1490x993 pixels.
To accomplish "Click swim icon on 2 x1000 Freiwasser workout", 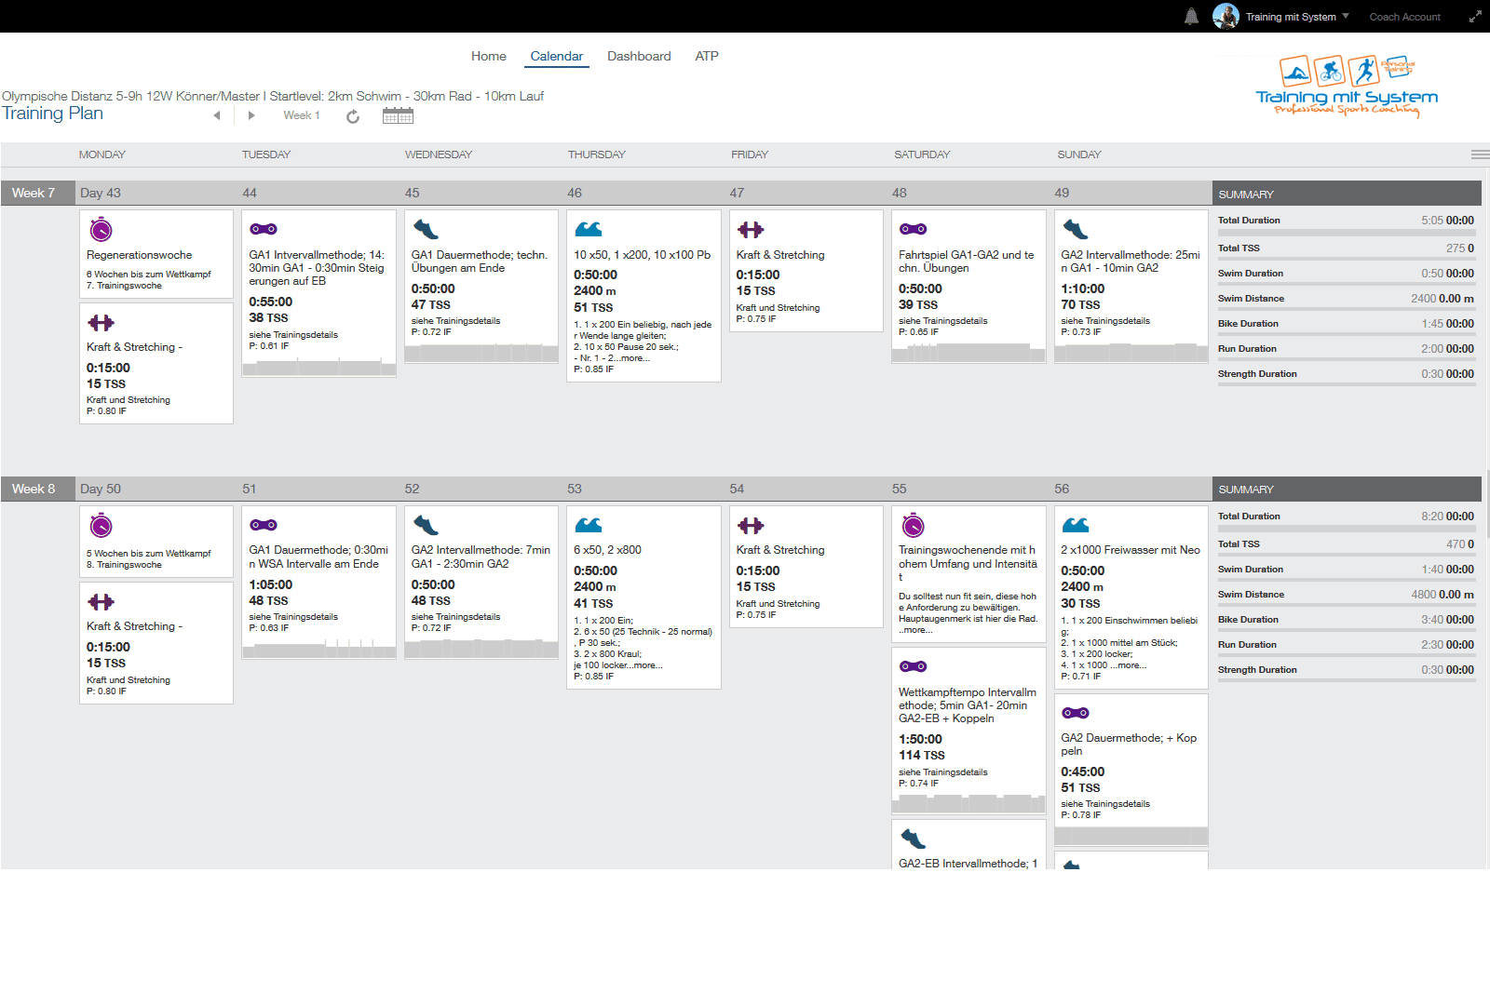I will [1076, 525].
